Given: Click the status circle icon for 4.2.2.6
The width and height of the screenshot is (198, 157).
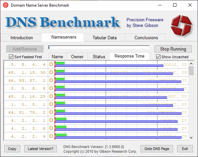Looking at the screenshot, I should 51,128.
